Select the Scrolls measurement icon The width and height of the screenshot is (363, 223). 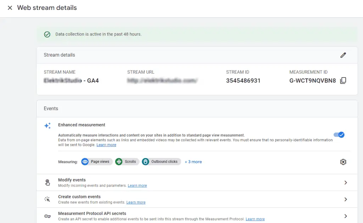click(119, 162)
